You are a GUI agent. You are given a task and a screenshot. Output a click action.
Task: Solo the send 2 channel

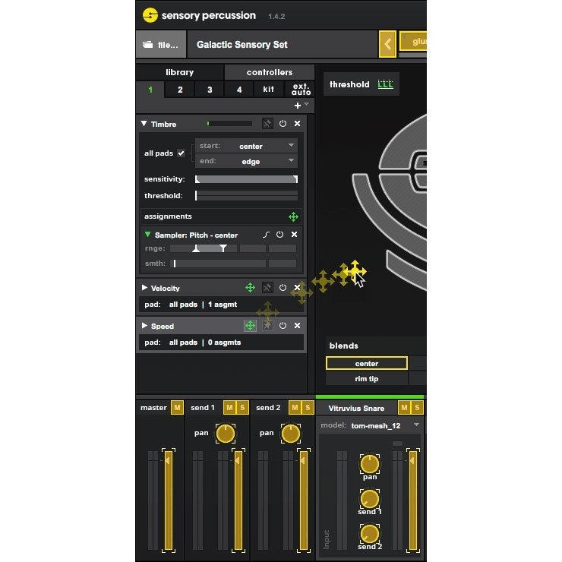308,408
